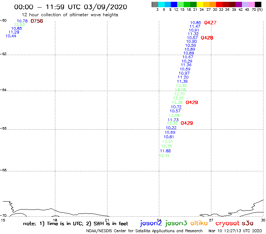Viewport: 266px width, 234px height.
Task: Select wave height value 10.29
Action: coord(187,61)
